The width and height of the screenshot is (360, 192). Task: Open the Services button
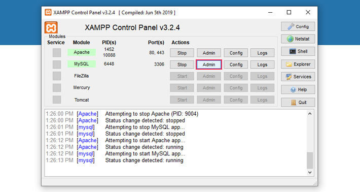(298, 77)
